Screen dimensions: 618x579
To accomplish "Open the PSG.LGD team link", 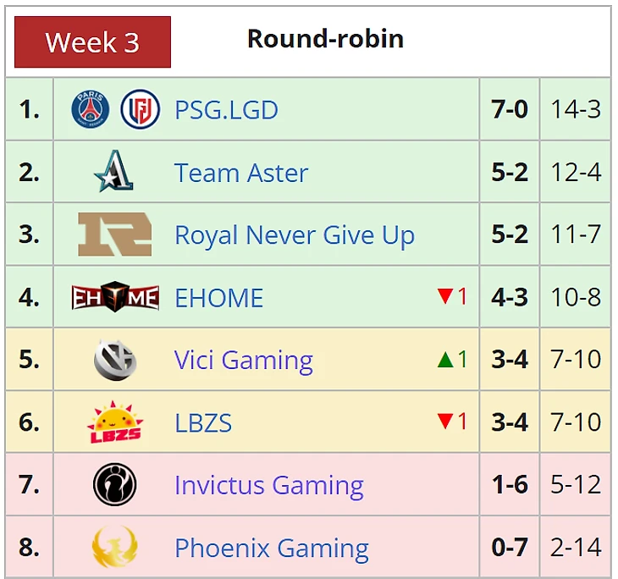I will [226, 109].
